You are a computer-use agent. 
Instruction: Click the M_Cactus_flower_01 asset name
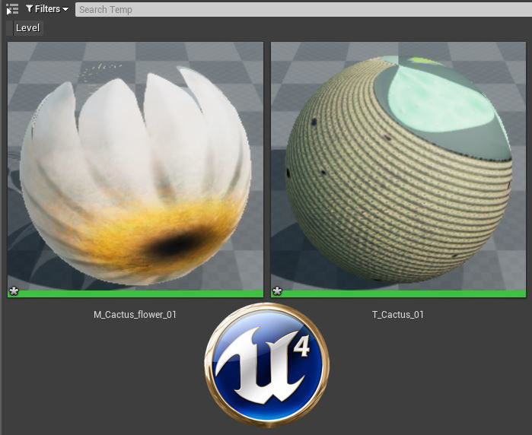point(135,315)
